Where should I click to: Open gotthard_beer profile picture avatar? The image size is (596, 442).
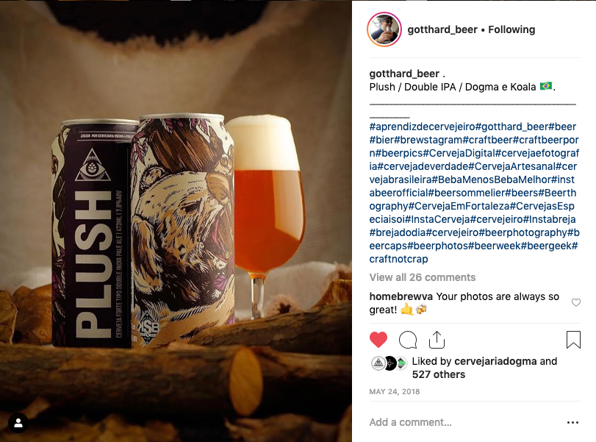point(384,29)
